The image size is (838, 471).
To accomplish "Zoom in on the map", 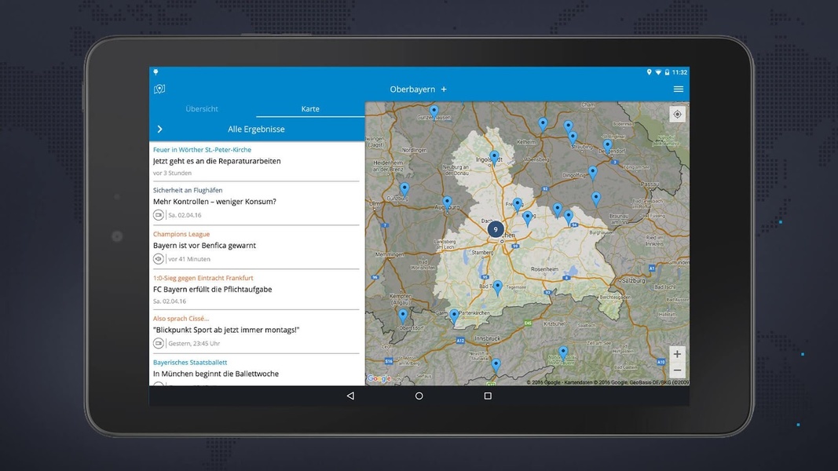I will tap(677, 354).
